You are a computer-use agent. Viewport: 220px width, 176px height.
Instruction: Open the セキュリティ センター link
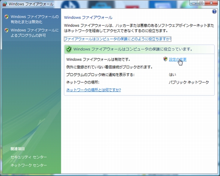[28, 157]
